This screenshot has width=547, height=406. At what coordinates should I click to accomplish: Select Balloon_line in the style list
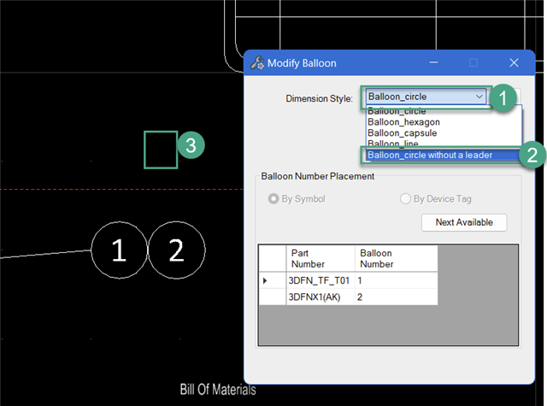395,144
